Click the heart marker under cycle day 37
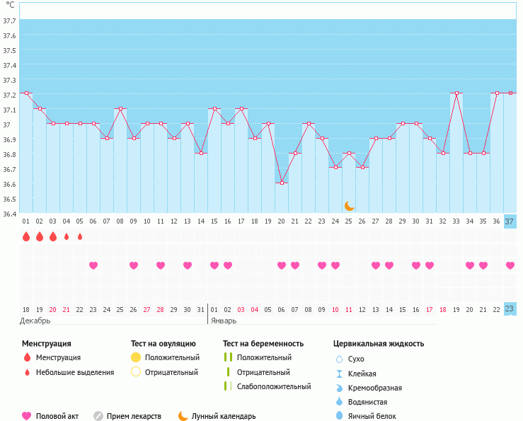The height and width of the screenshot is (421, 523). (510, 265)
